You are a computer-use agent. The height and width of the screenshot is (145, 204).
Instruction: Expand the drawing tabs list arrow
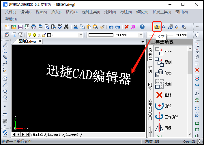143,42
